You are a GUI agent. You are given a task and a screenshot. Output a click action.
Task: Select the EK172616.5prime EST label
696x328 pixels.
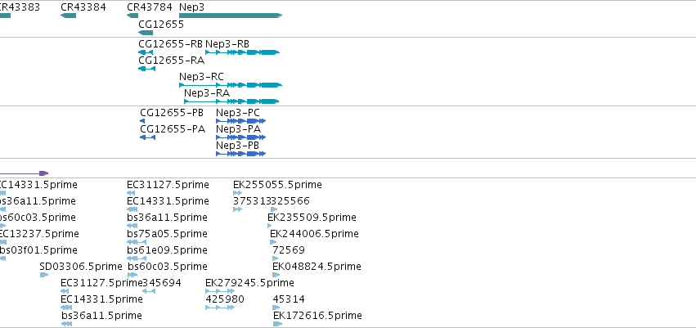(317, 316)
